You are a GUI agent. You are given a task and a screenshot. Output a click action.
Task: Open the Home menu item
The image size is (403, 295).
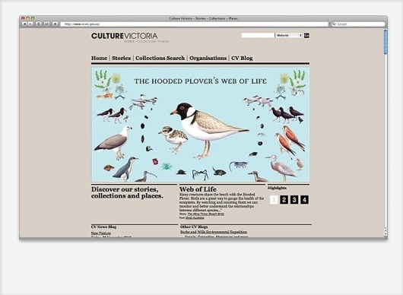(99, 58)
